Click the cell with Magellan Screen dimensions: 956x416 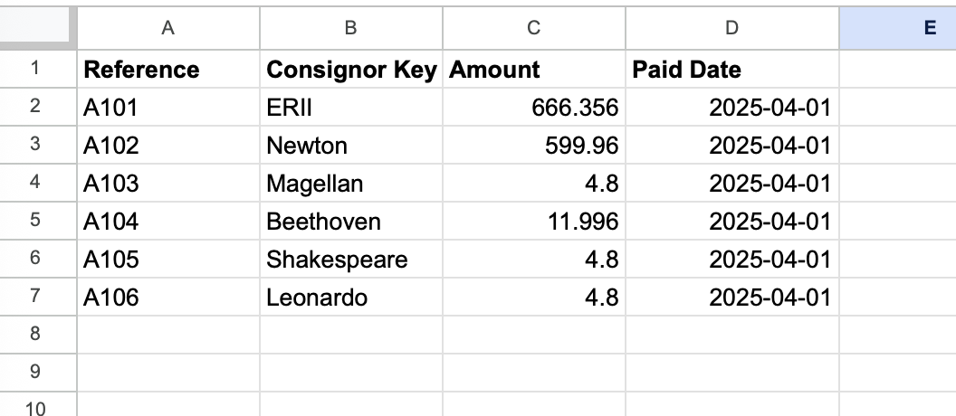(x=350, y=184)
